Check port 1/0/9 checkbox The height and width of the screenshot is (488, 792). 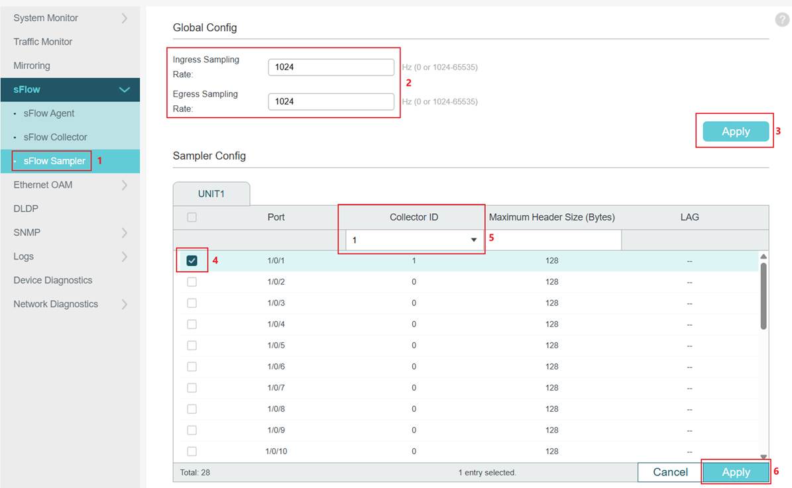point(192,430)
